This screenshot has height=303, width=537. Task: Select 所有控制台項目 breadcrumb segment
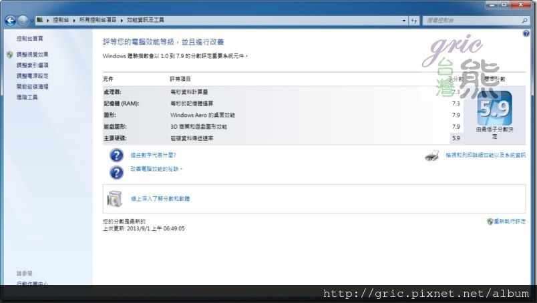tap(98, 20)
